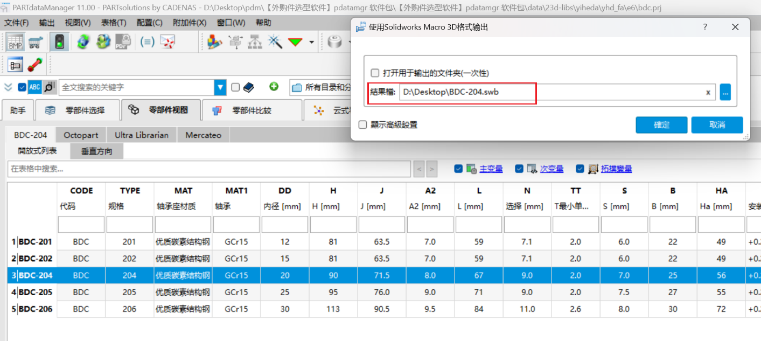Click the topology variable icon
The height and width of the screenshot is (341, 761).
click(593, 169)
